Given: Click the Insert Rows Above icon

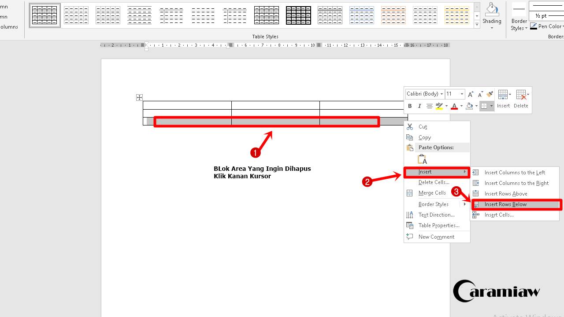Looking at the screenshot, I should [476, 194].
